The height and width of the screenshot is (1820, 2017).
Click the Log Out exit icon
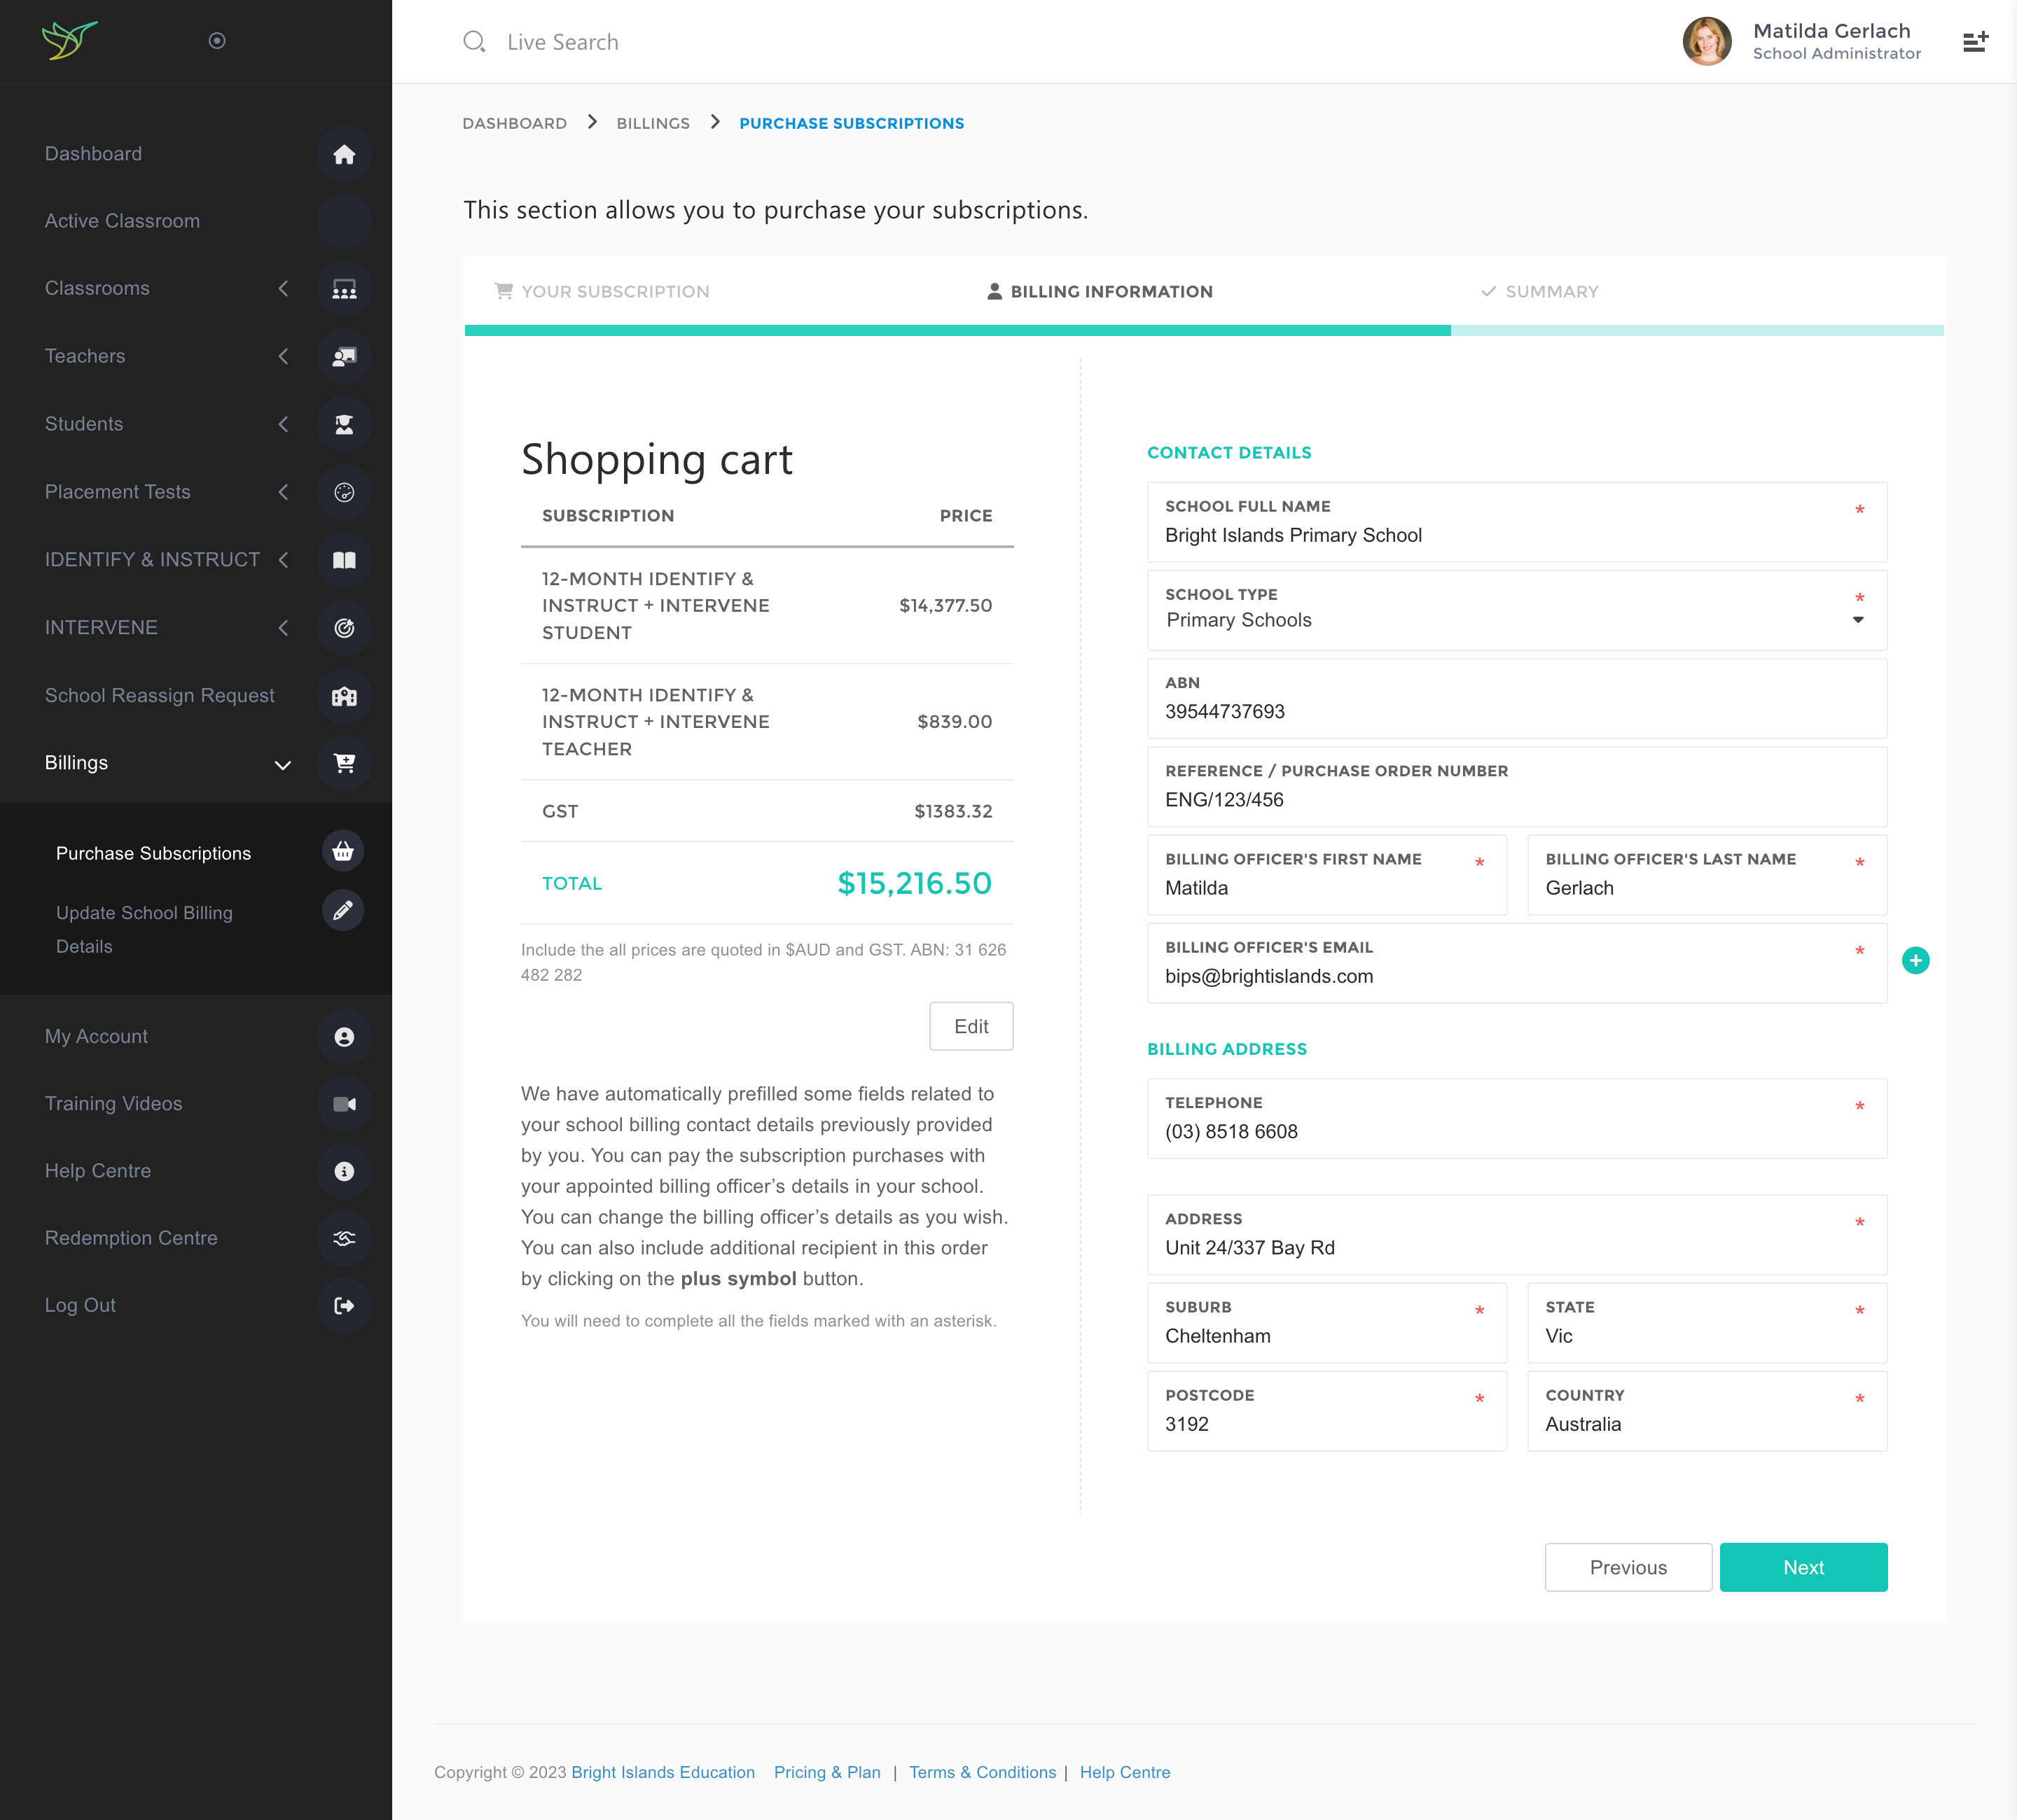tap(344, 1305)
